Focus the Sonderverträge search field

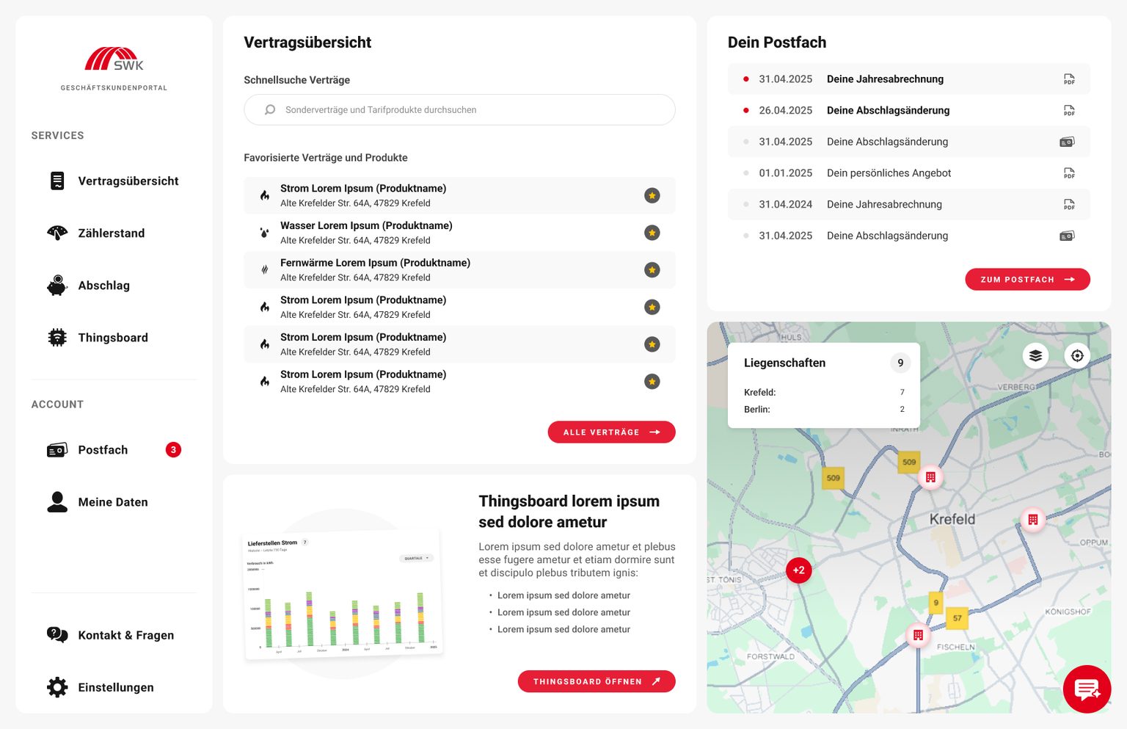459,109
